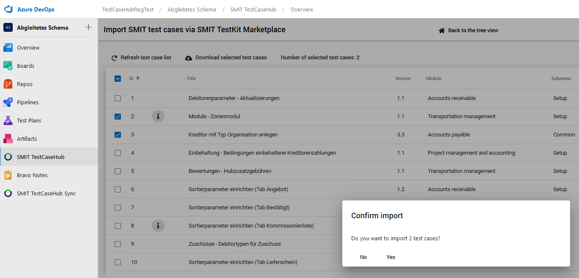Uncheck the checkbox for test case 3

coord(118,135)
